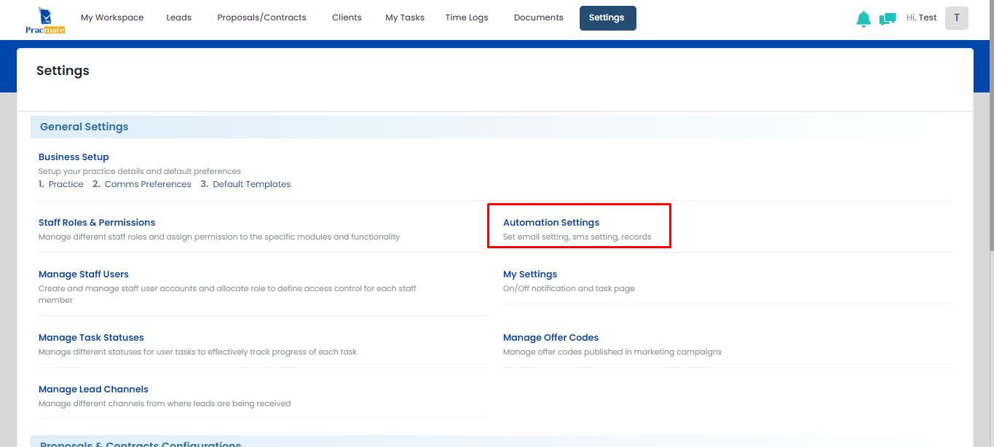Click 'Set email setting, sms setting, records' text
Image resolution: width=994 pixels, height=447 pixels.
577,237
